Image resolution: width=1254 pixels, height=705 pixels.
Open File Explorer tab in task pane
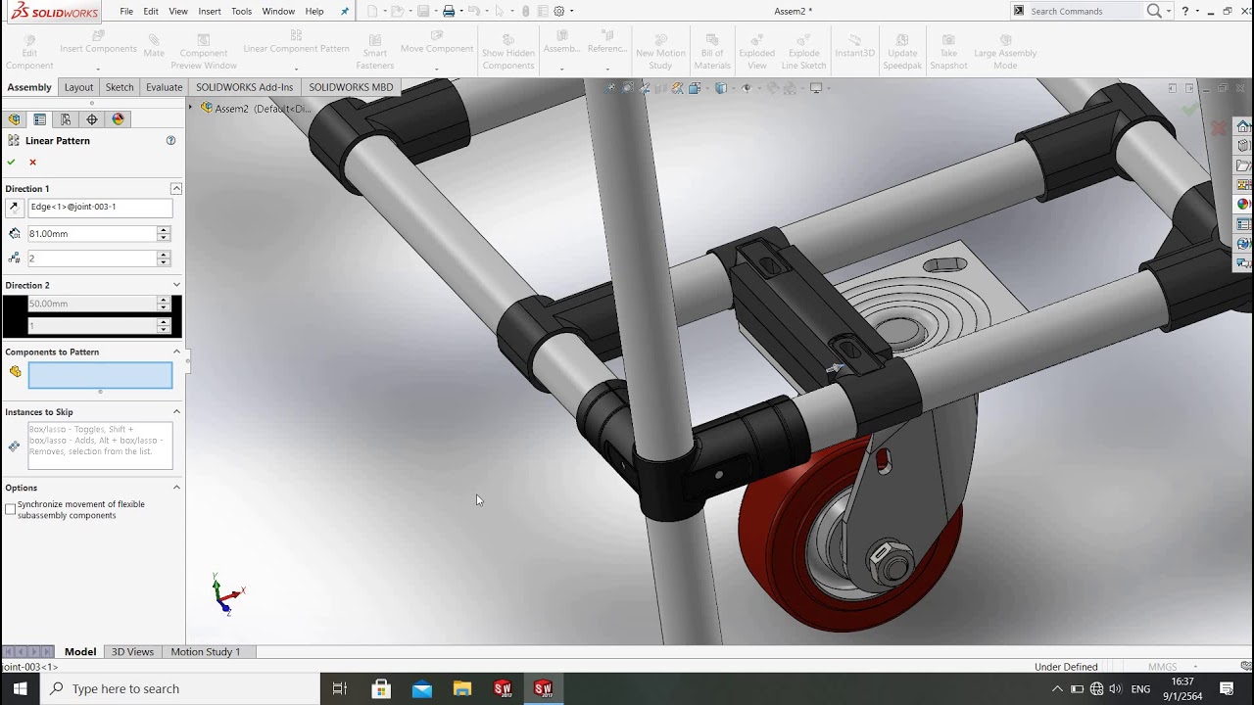point(1243,165)
